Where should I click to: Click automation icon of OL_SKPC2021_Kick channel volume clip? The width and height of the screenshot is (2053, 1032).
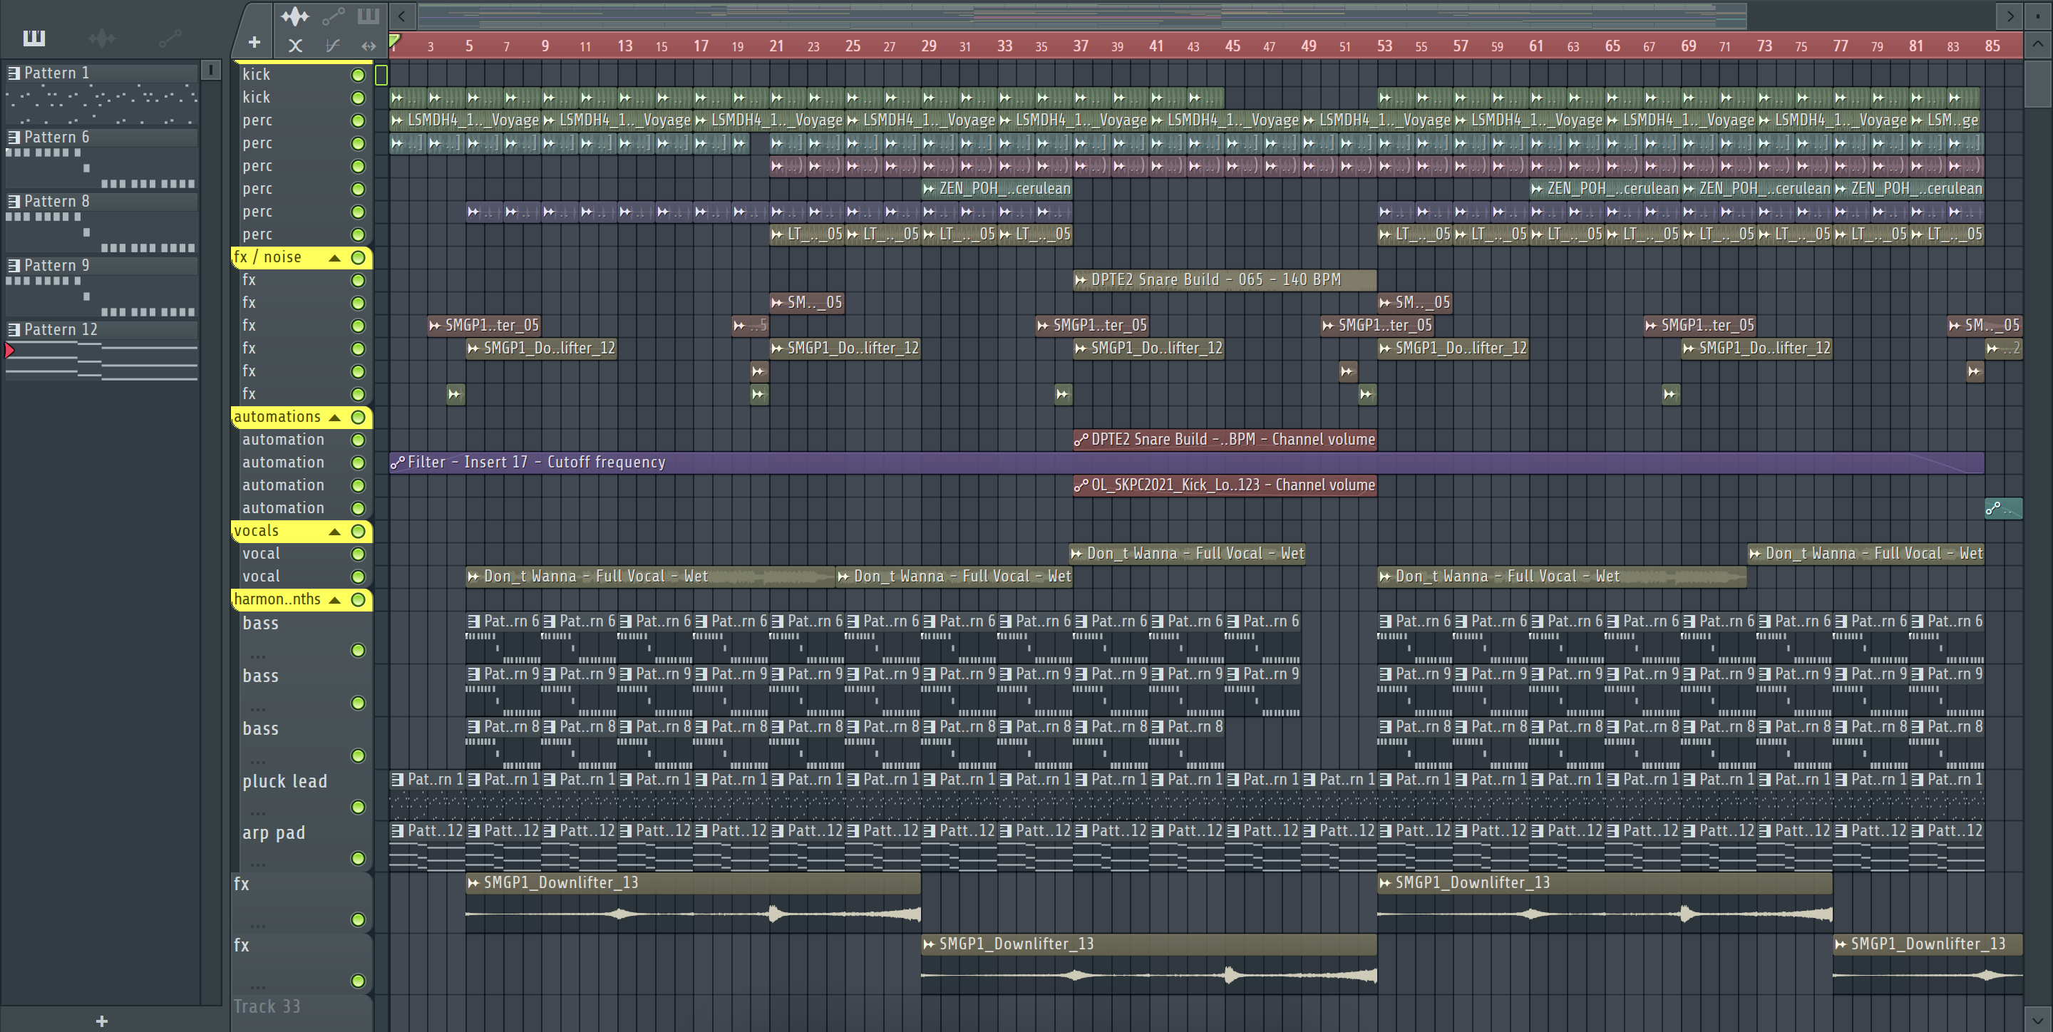click(x=1081, y=485)
